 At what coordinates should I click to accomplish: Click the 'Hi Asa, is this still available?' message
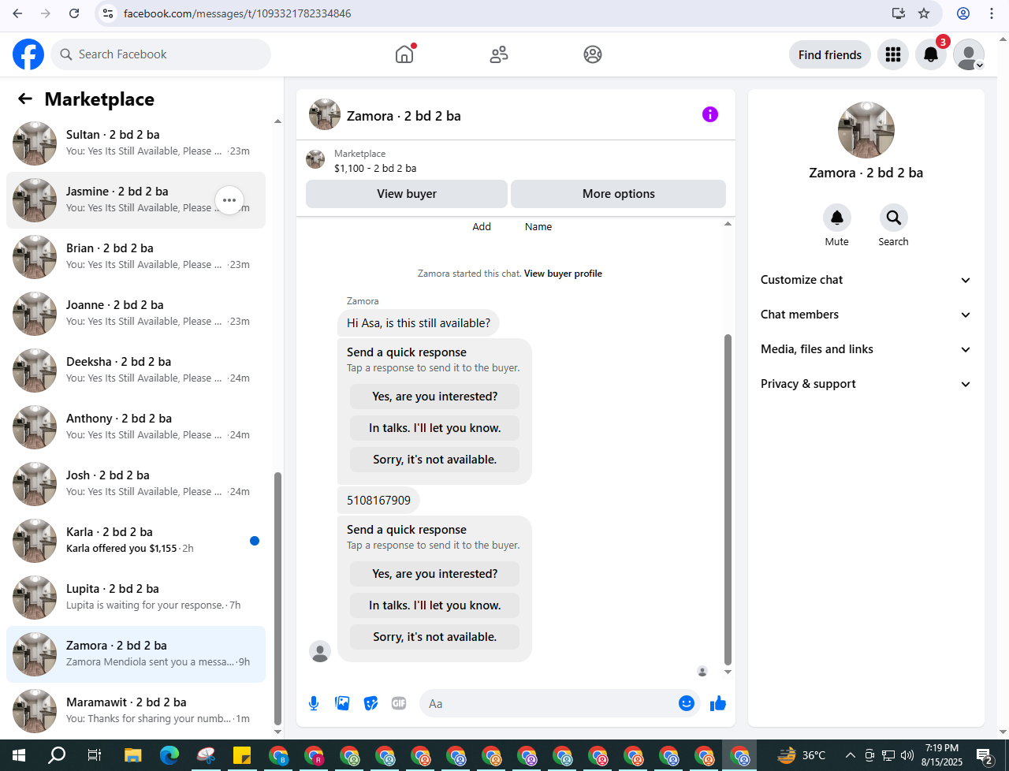pos(419,323)
